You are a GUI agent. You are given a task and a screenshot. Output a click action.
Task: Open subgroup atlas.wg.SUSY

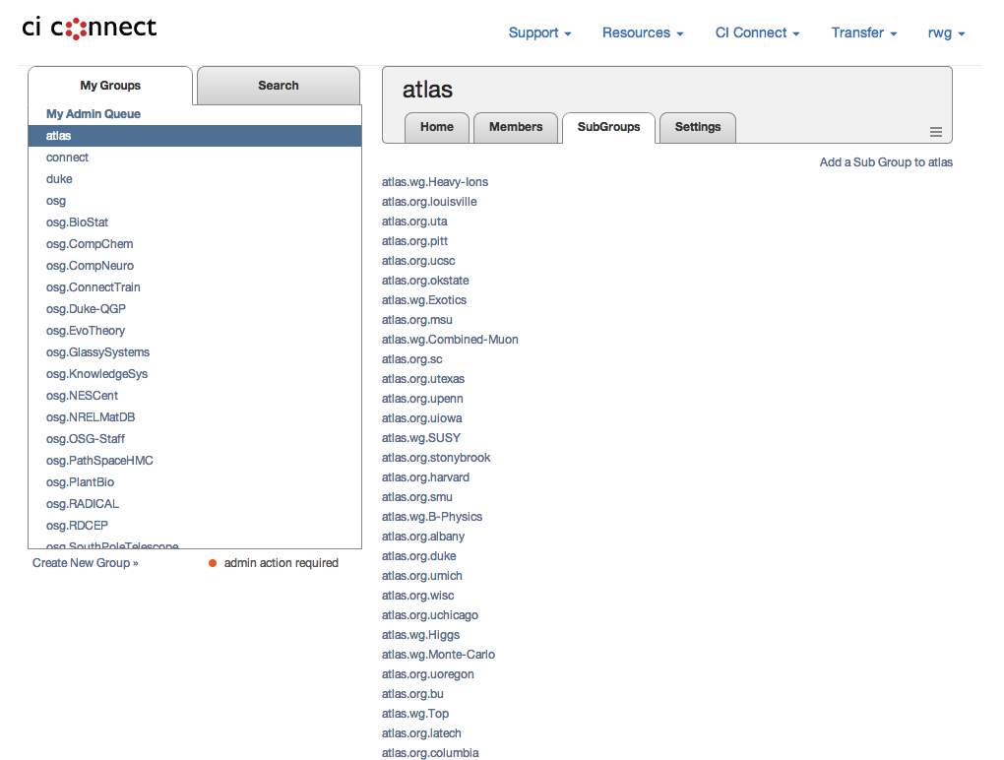click(421, 438)
